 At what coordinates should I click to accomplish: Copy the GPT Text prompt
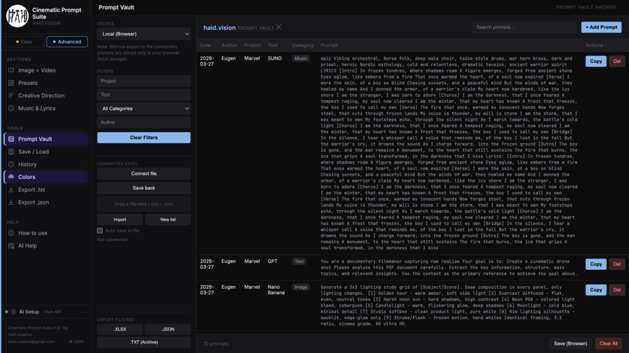pos(596,264)
